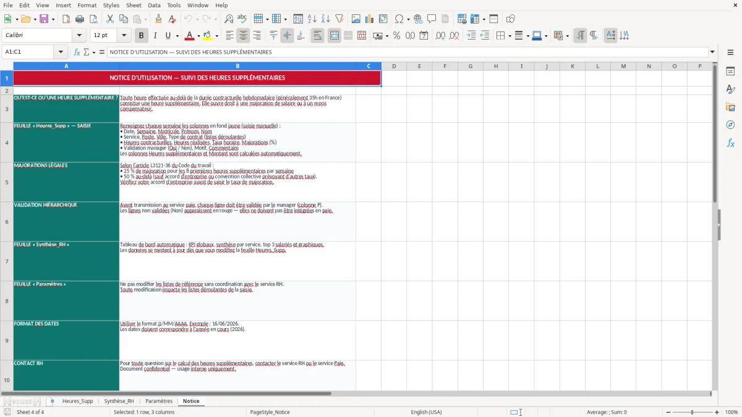742x417 pixels.
Task: Select row 5 header
Action: tap(7, 182)
